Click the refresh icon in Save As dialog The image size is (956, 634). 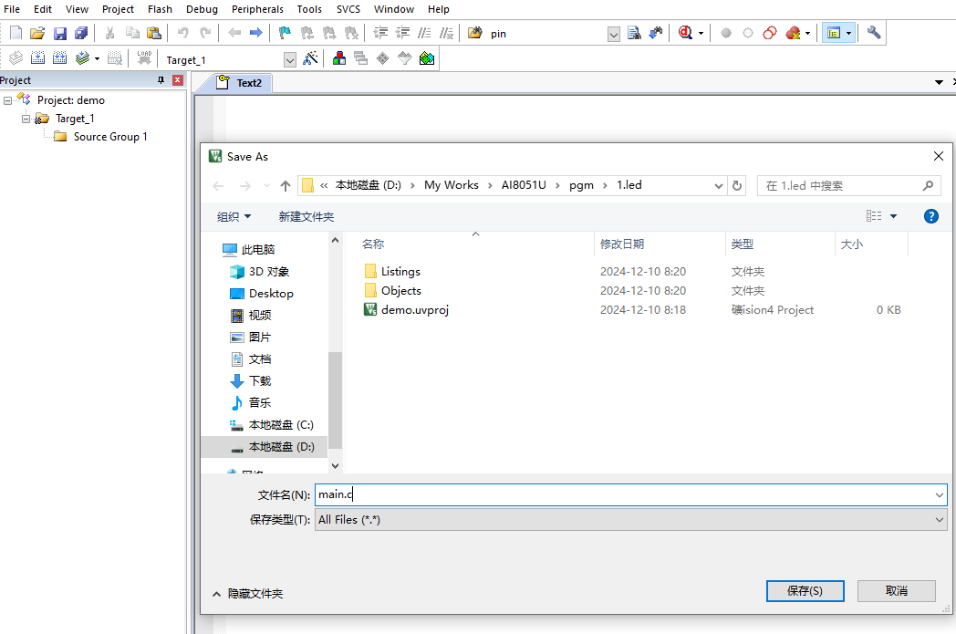[736, 185]
